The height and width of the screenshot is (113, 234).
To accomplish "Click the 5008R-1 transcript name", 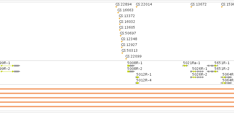I will pos(135,63).
